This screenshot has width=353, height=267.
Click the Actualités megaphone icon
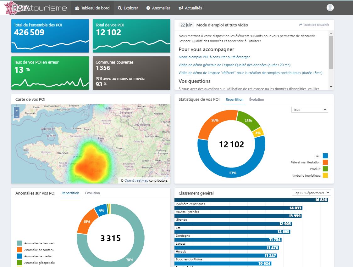tap(181, 8)
